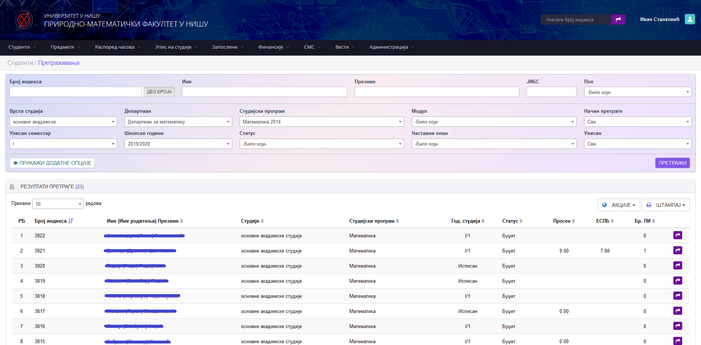Open student 3819 using its arrow icon
This screenshot has width=701, height=345.
tap(677, 280)
